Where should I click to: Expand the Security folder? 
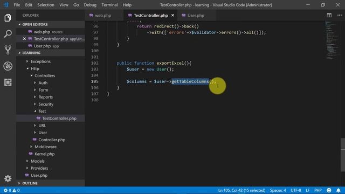(x=46, y=104)
